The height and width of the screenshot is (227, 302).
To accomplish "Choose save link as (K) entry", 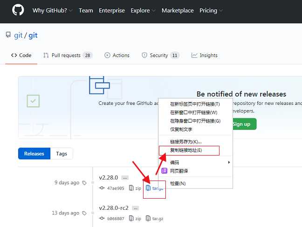I will [195, 142].
